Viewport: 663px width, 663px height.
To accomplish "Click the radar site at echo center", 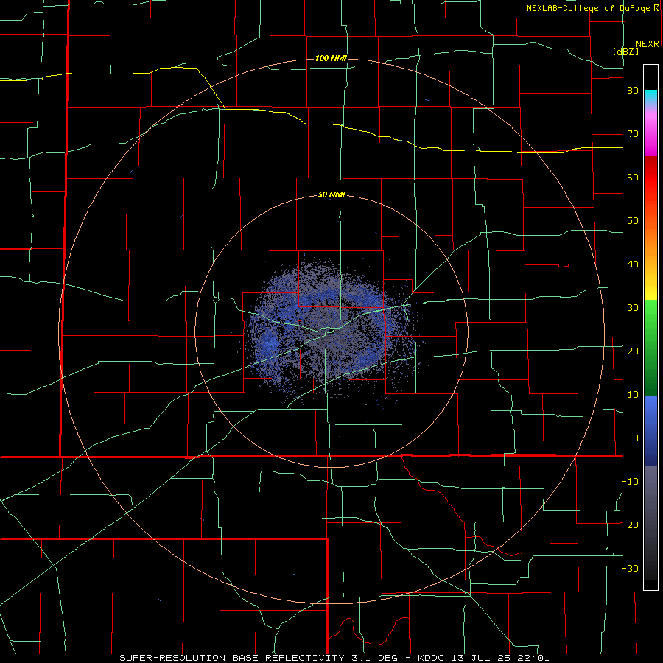I will coord(331,331).
